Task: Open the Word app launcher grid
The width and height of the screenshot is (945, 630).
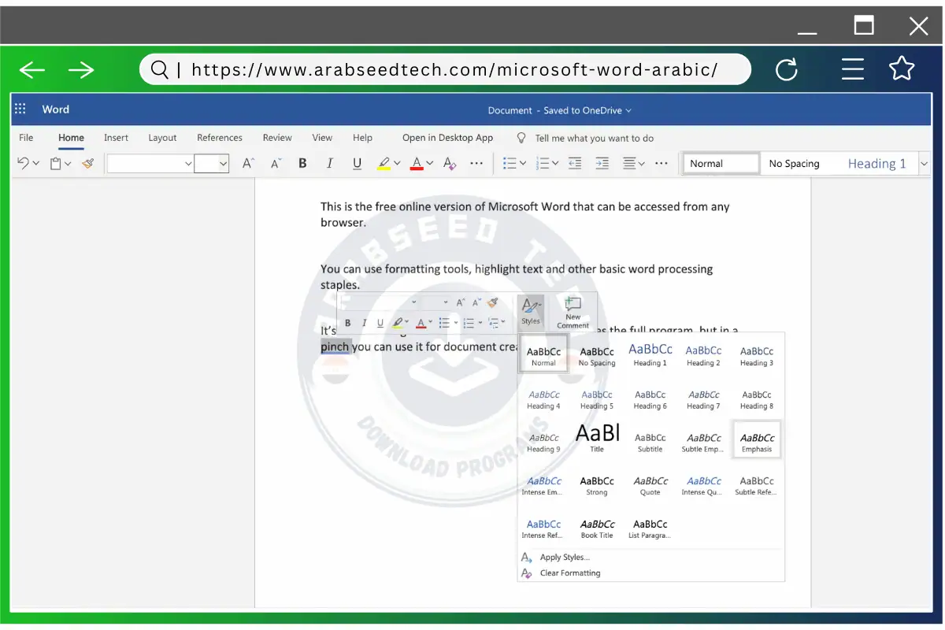Action: (20, 109)
